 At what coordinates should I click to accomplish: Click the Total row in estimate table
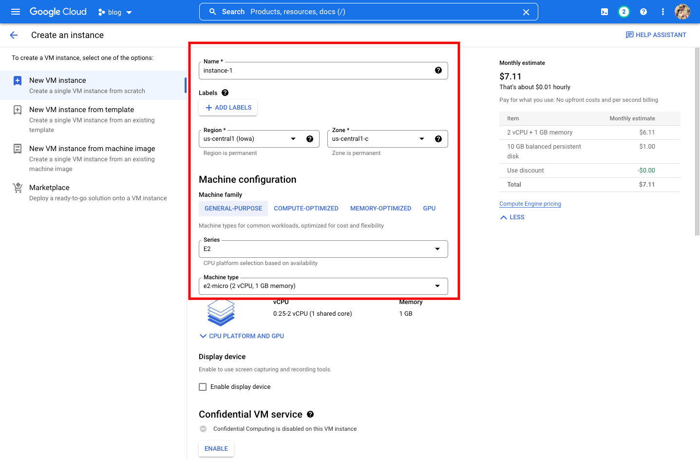[590, 185]
